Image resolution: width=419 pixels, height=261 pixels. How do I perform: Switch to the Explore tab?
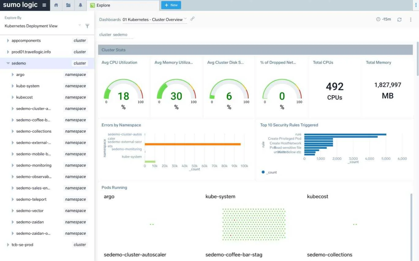[123, 5]
